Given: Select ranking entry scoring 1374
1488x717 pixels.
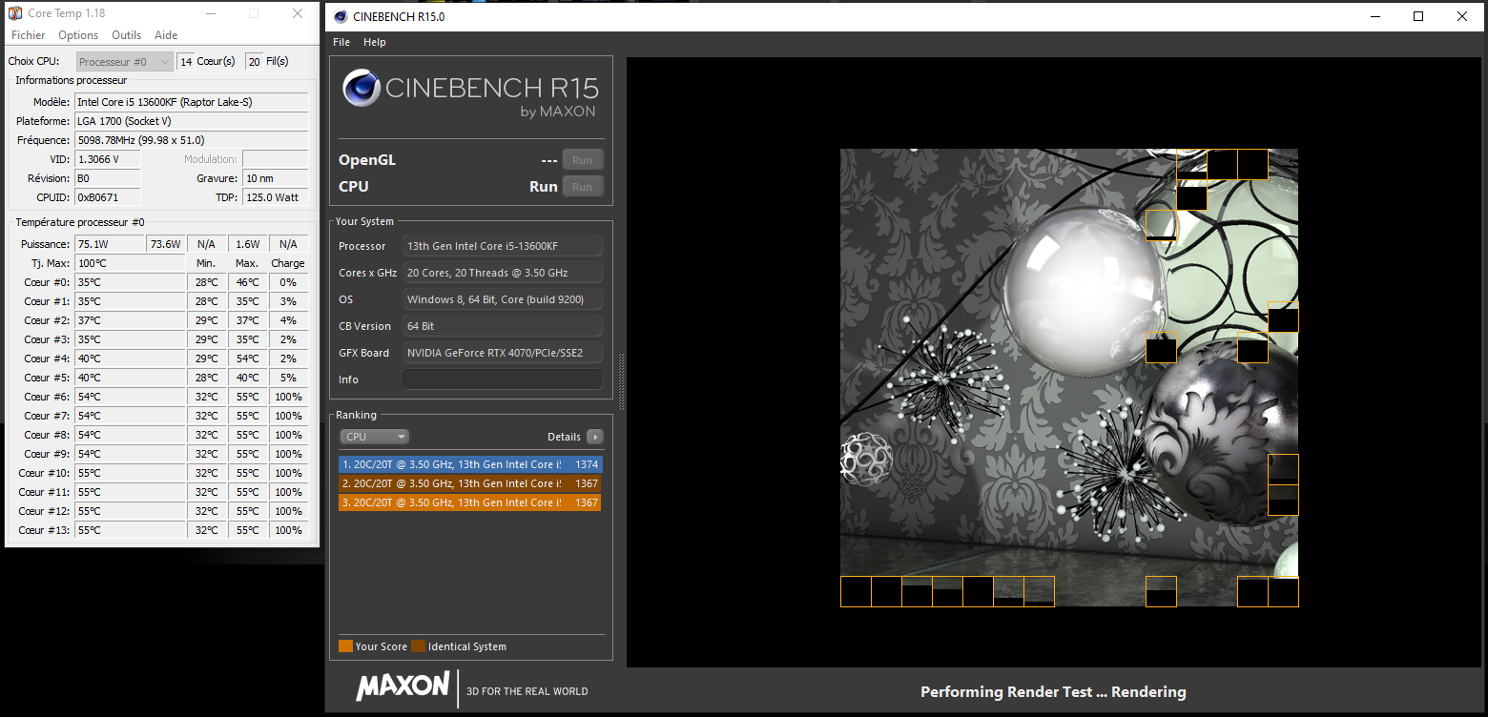Looking at the screenshot, I should (x=470, y=464).
